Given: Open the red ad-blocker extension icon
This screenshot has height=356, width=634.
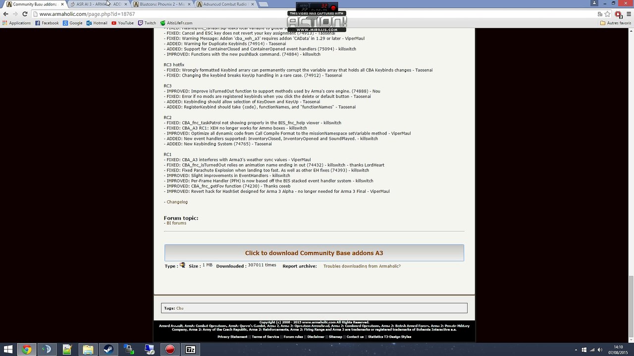Looking at the screenshot, I should click(x=618, y=14).
